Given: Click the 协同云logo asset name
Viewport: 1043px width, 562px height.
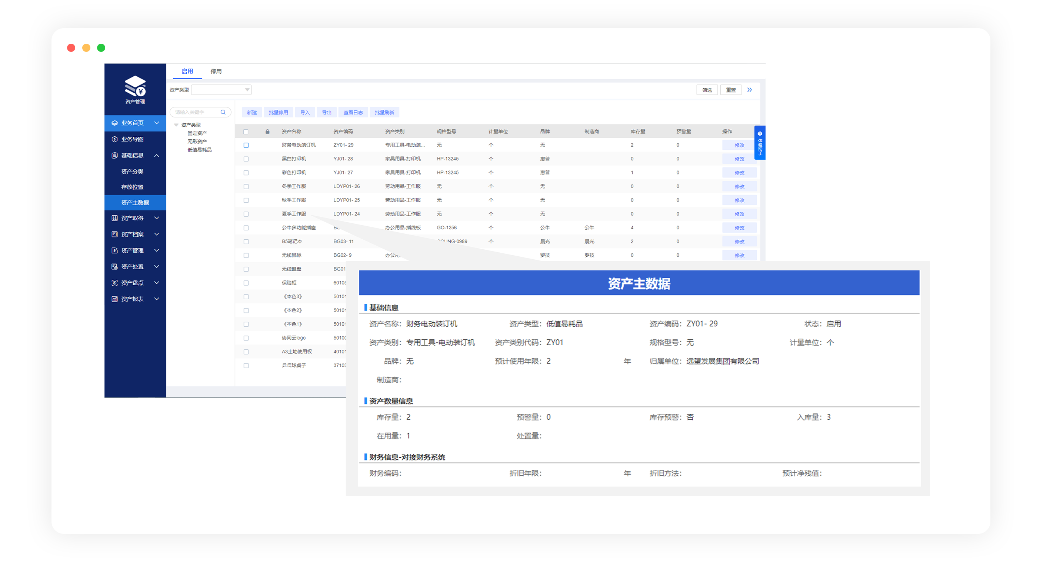Looking at the screenshot, I should point(294,338).
